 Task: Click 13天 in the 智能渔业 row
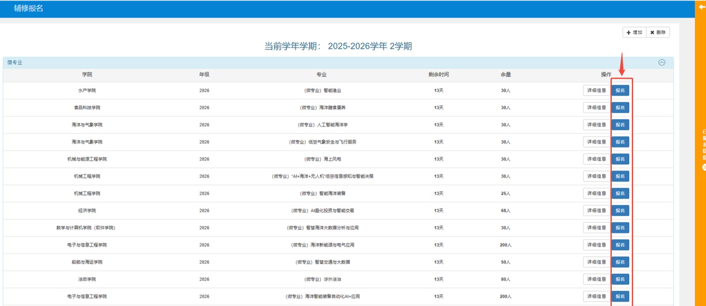(x=439, y=91)
